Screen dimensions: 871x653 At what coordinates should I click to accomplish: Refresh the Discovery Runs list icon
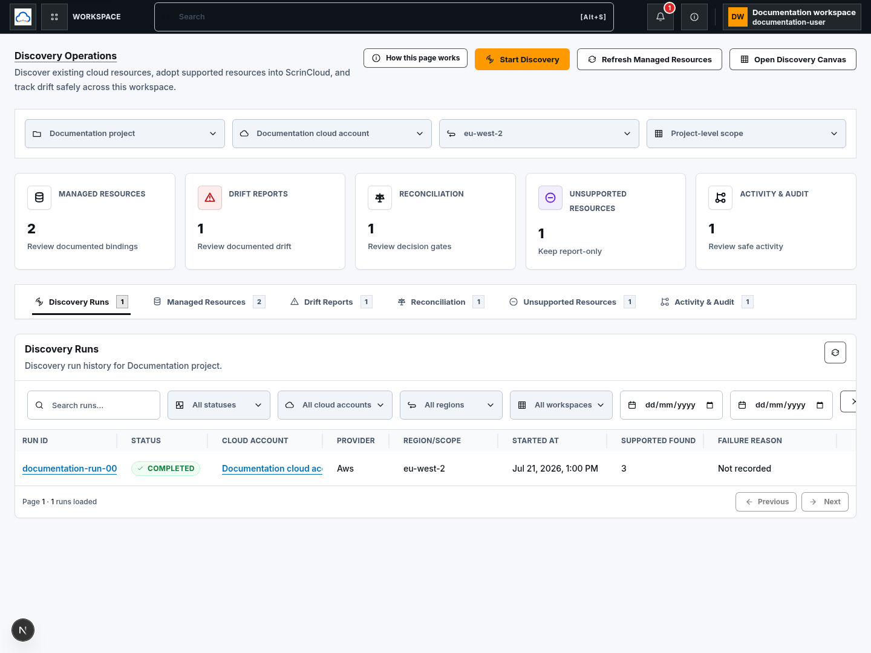click(x=835, y=352)
